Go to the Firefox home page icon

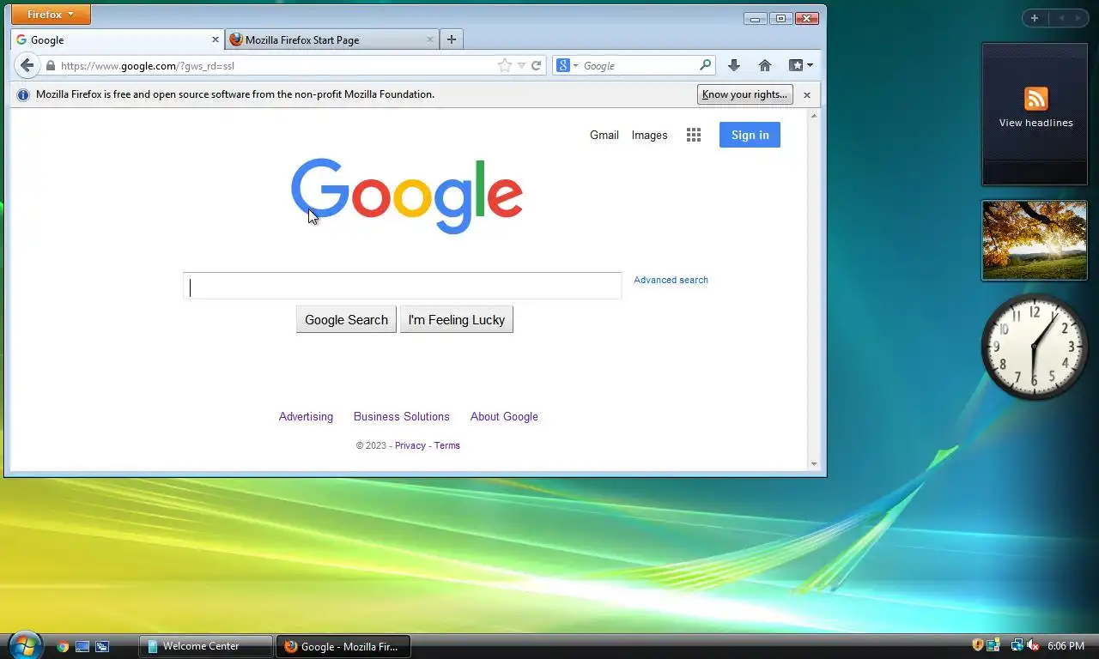[765, 65]
